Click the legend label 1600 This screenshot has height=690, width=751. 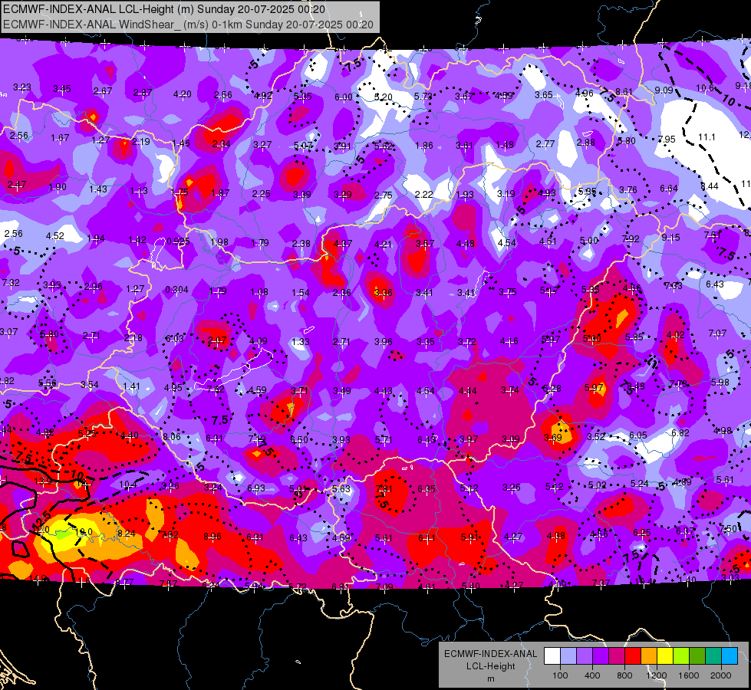689,675
